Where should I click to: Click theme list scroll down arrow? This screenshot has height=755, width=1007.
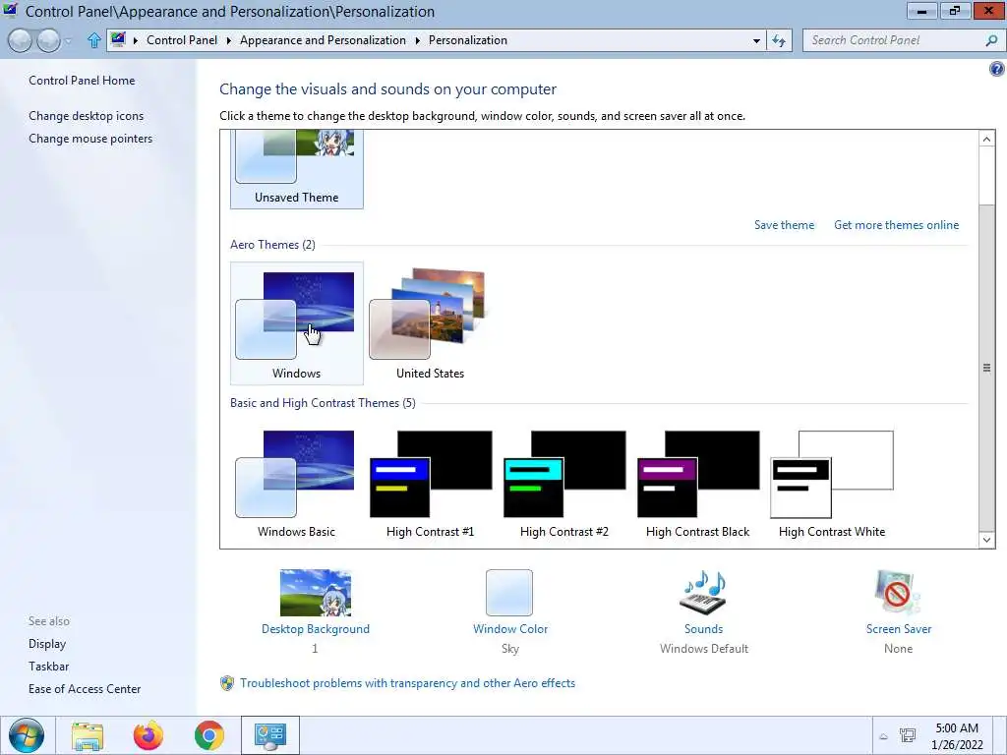click(986, 540)
